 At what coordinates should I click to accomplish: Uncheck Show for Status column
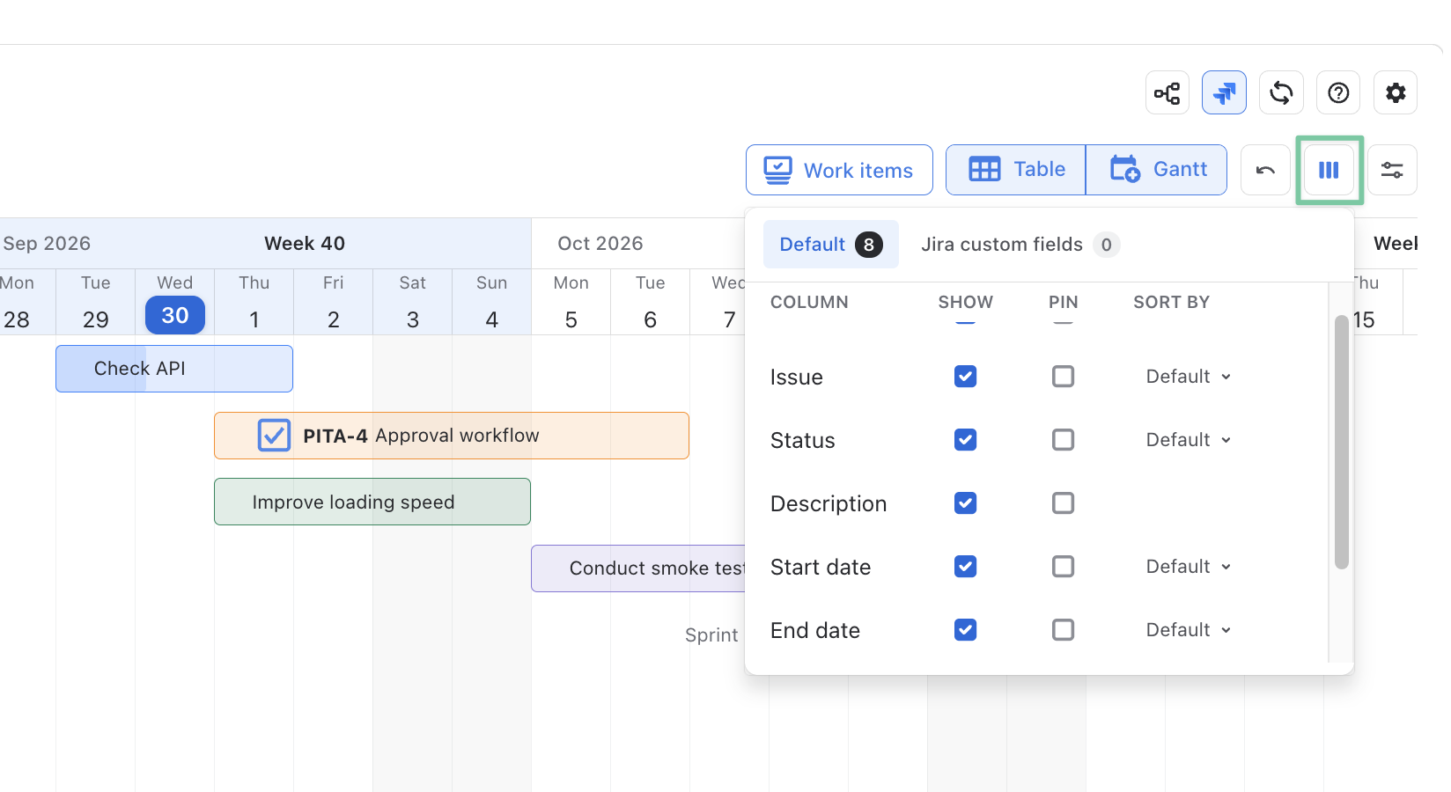(x=966, y=440)
